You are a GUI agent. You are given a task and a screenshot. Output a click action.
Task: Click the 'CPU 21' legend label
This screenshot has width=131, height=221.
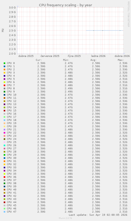12,129
